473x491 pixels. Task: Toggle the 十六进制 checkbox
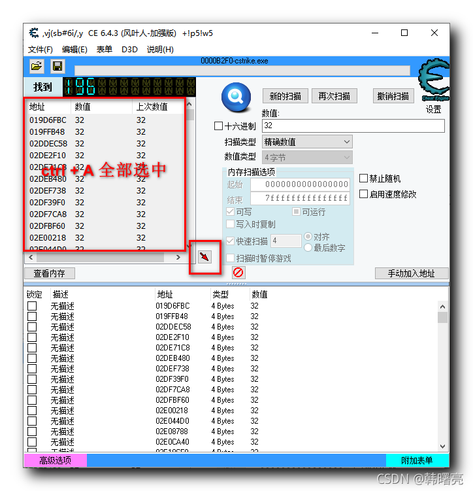[x=218, y=126]
